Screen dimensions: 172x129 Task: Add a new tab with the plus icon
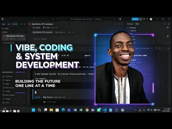pyautogui.click(x=73, y=32)
